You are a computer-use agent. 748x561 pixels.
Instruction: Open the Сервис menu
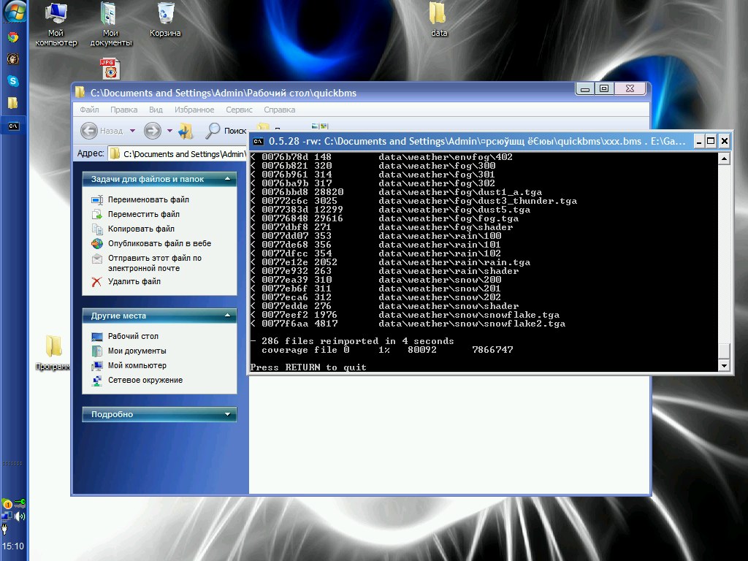[239, 110]
